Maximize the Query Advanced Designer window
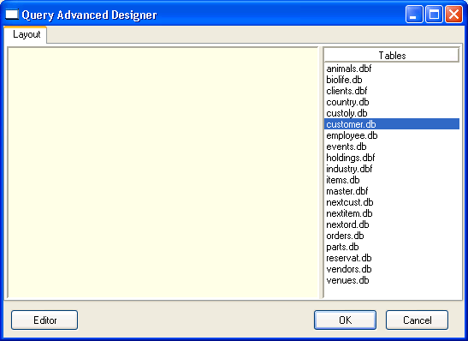Viewport: 468px width, 341px height. tap(434, 15)
